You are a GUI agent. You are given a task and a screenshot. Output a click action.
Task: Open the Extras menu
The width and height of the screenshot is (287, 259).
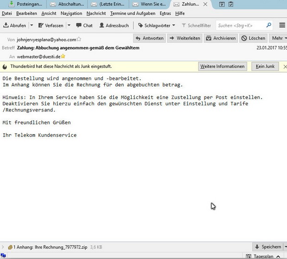click(x=165, y=13)
